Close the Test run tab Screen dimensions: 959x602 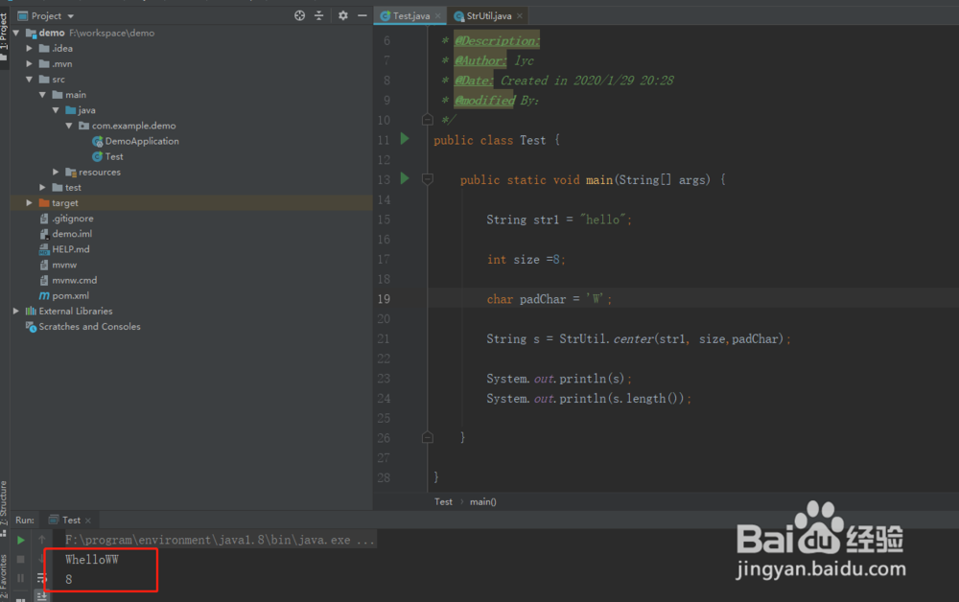[88, 521]
